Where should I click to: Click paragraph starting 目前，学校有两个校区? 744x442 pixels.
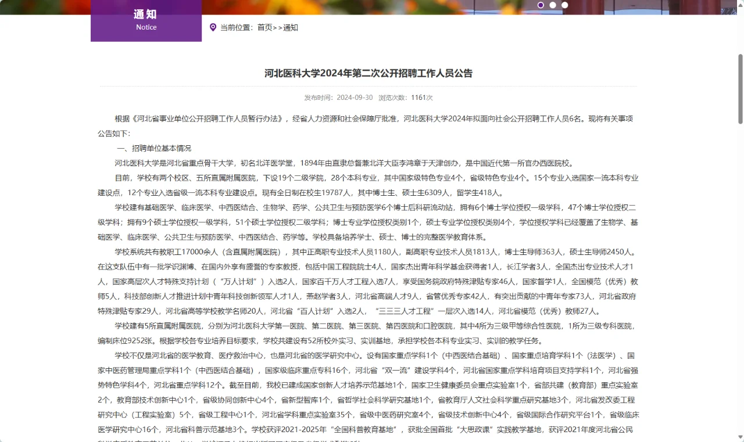369,185
